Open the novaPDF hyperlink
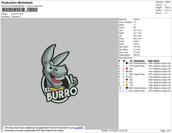Viewport: 172px width, 133px height. (x=79, y=128)
